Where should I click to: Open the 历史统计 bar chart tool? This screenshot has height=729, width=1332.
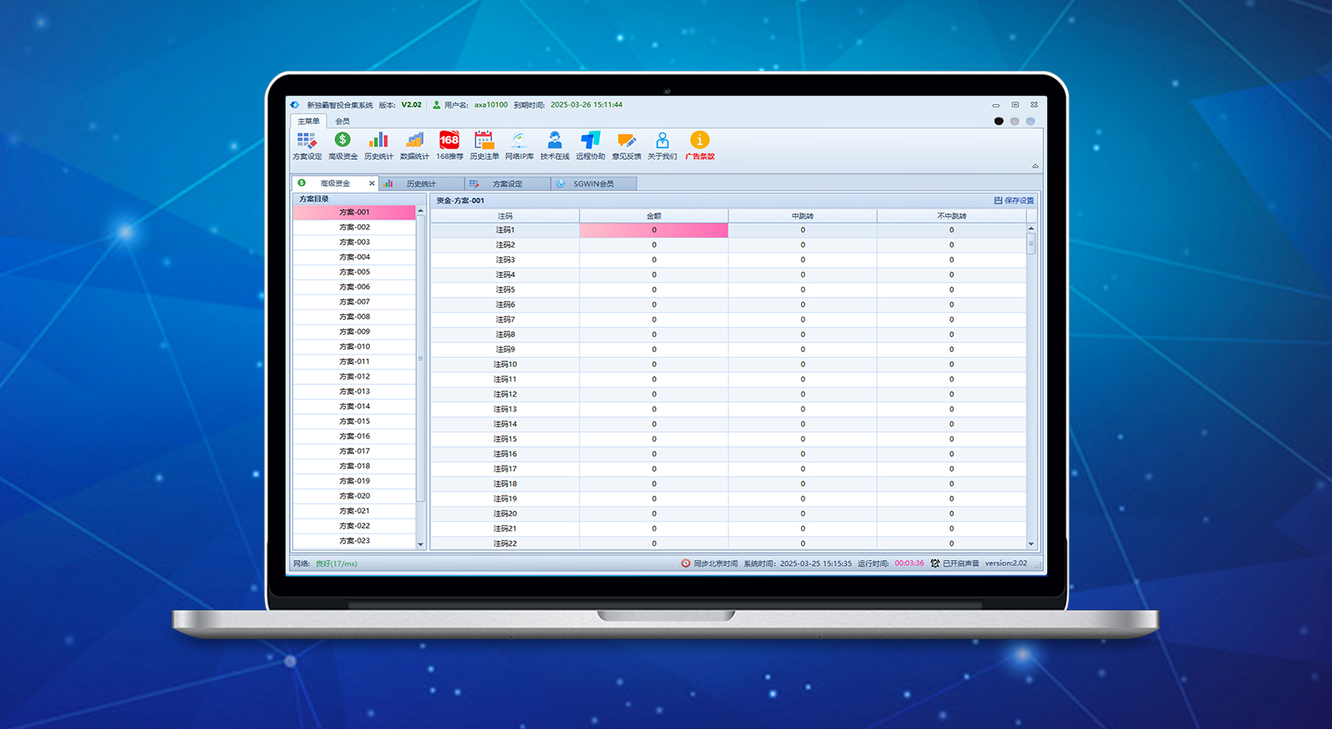pyautogui.click(x=378, y=144)
